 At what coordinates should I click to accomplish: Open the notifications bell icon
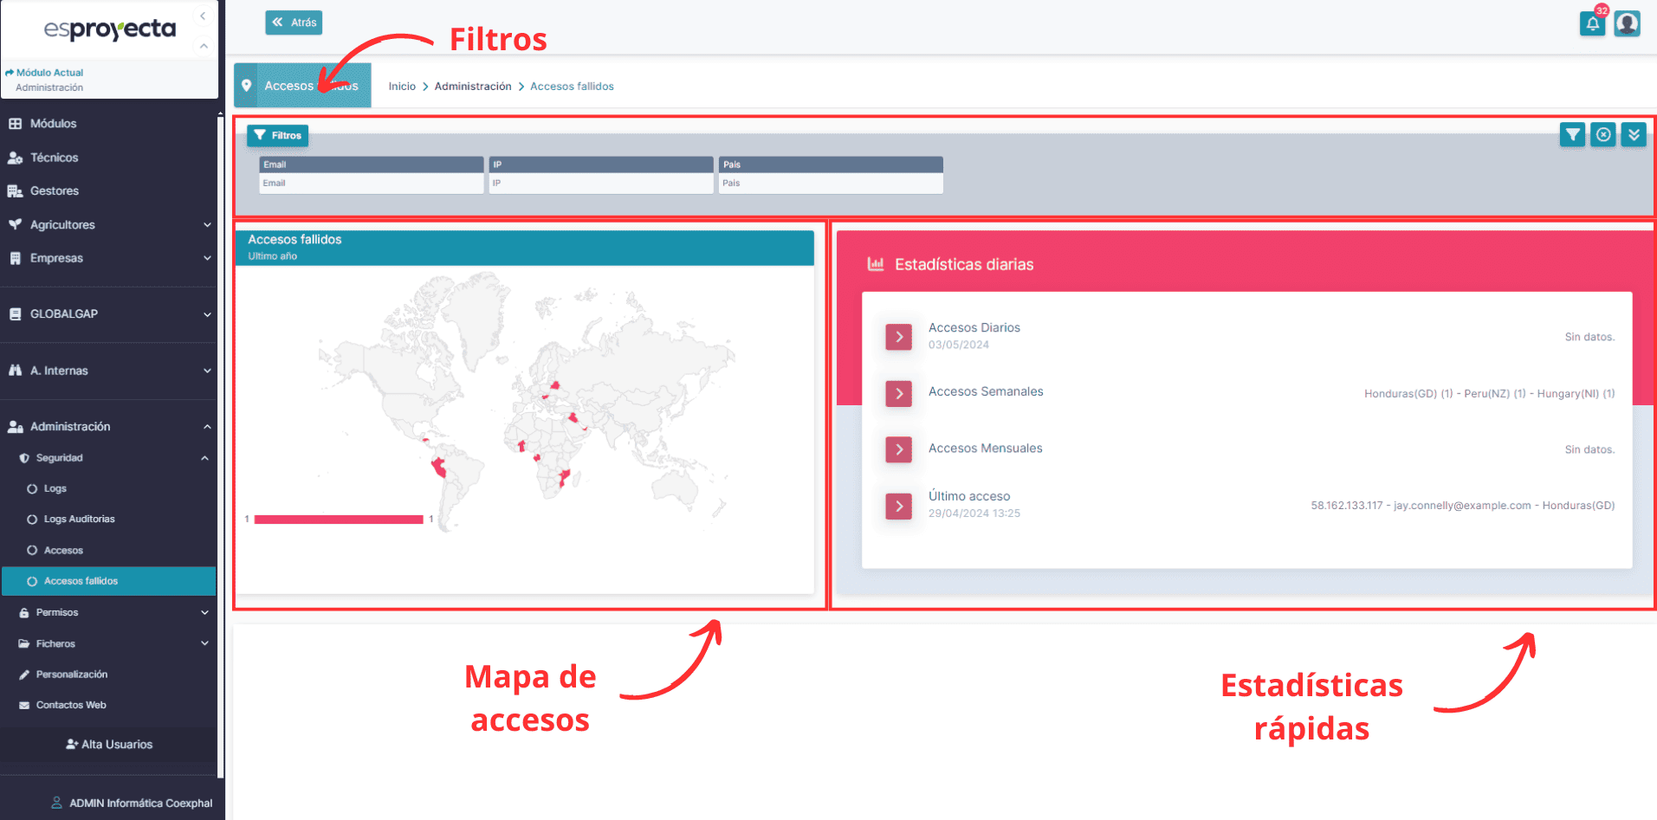point(1592,24)
